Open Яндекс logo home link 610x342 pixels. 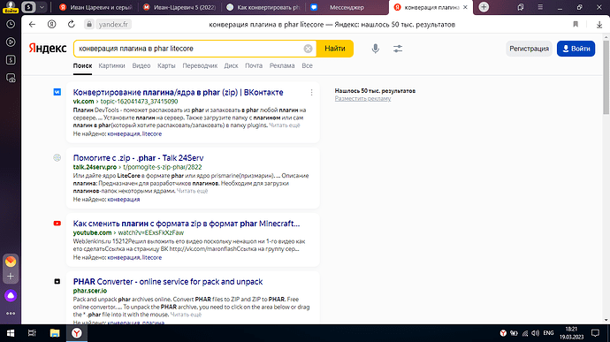click(x=48, y=49)
